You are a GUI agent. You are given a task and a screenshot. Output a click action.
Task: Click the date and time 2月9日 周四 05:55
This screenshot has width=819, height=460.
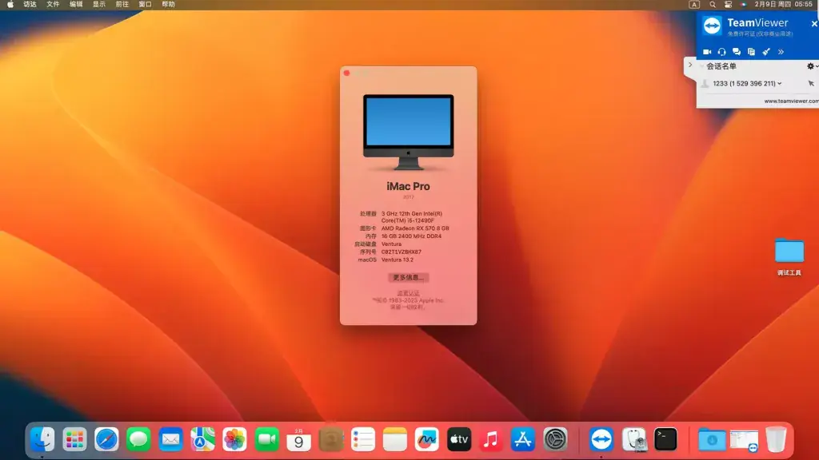tap(783, 4)
